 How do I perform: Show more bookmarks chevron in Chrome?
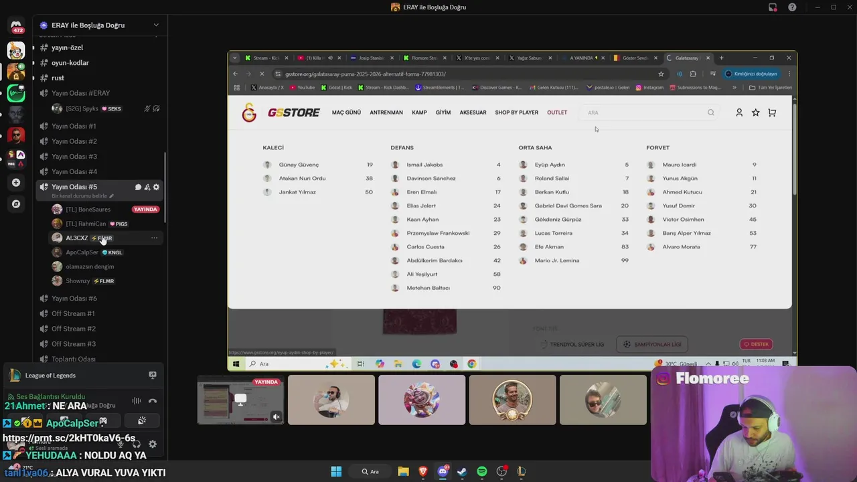pos(734,87)
